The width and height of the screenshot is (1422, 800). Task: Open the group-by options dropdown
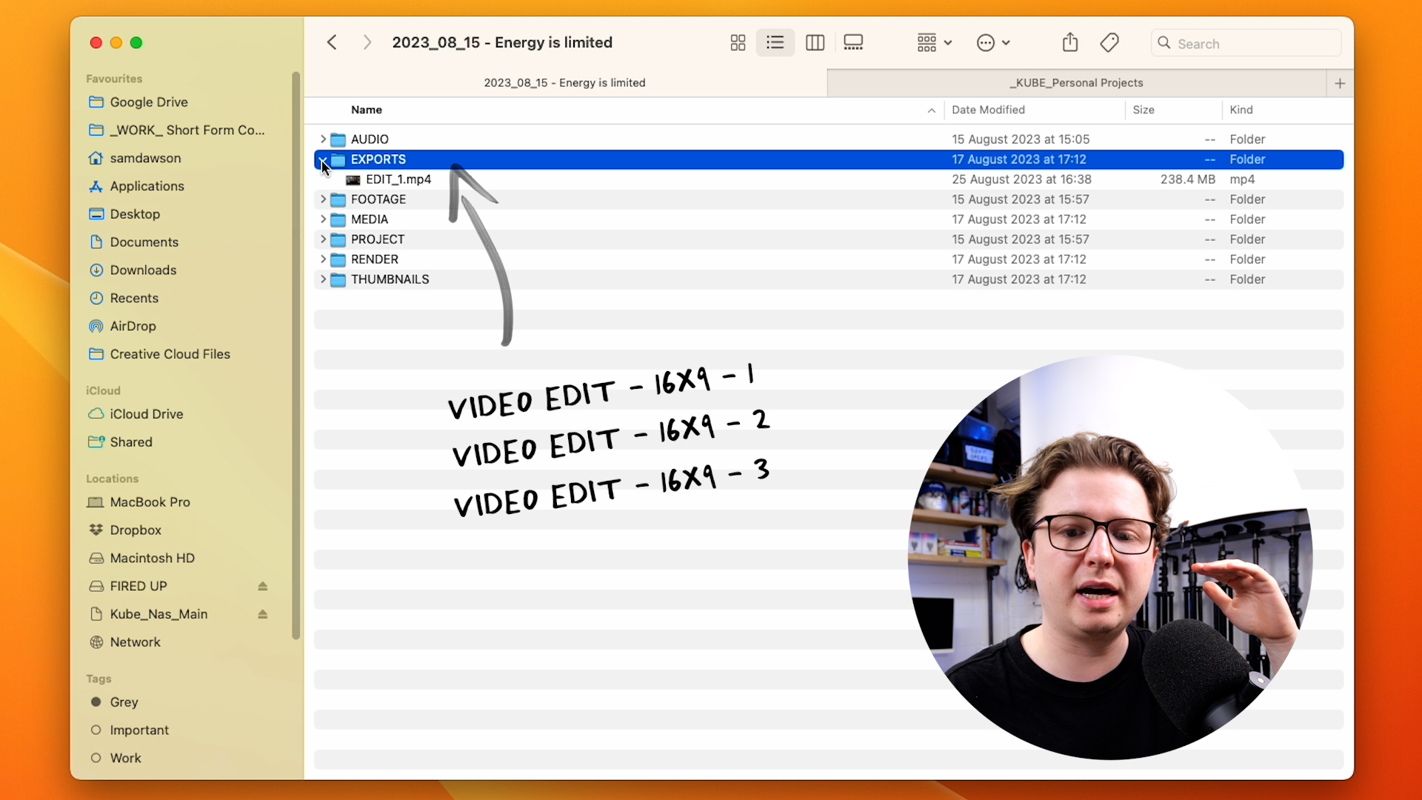tap(934, 43)
